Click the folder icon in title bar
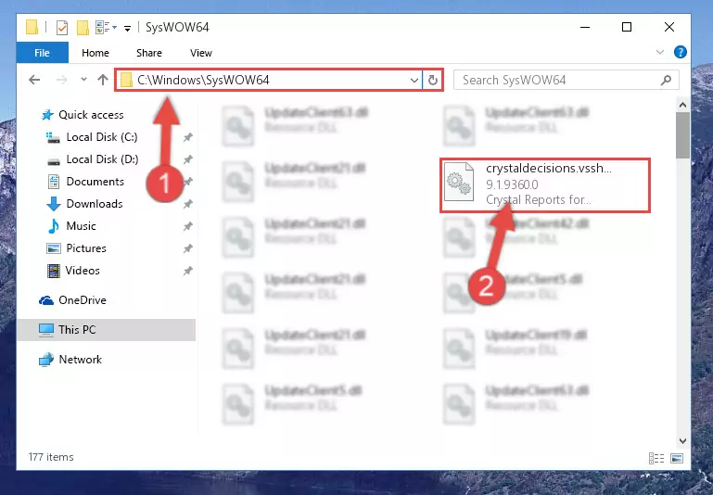Screen dimensions: 713x495 tap(32, 28)
